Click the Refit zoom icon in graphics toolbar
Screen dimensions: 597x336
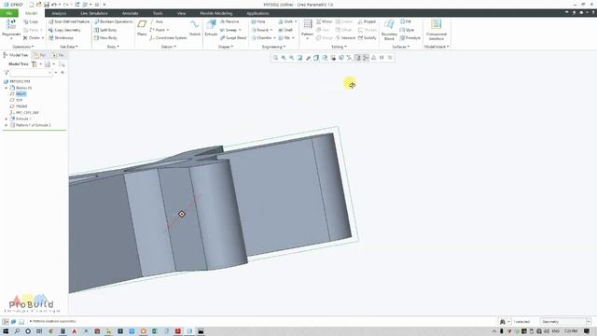tap(275, 58)
